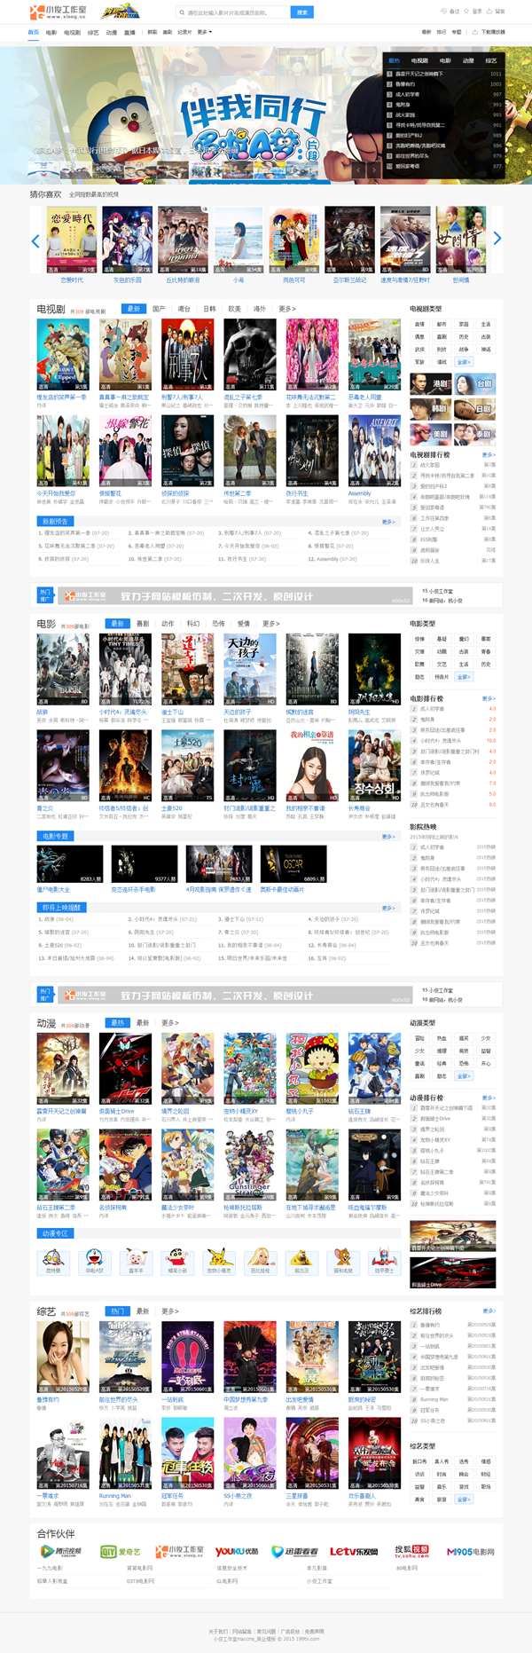This screenshot has height=1653, width=532.
Task: Select the 电视剧 tab in the banner ranking panel
Action: 419,60
